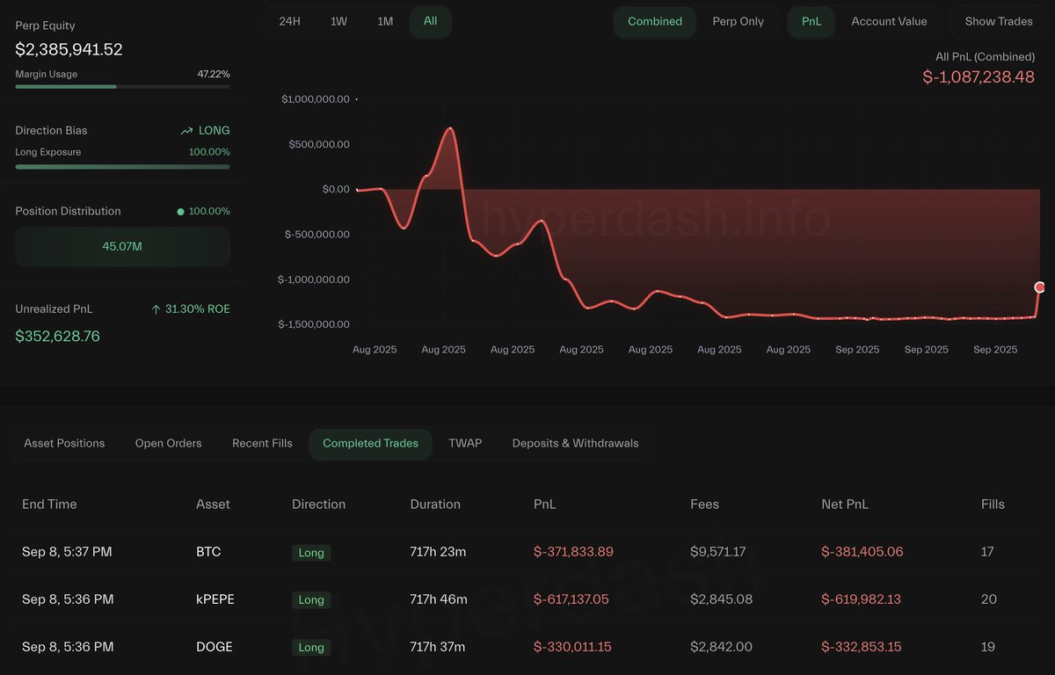
Task: Click the Show Trades button
Action: (999, 21)
